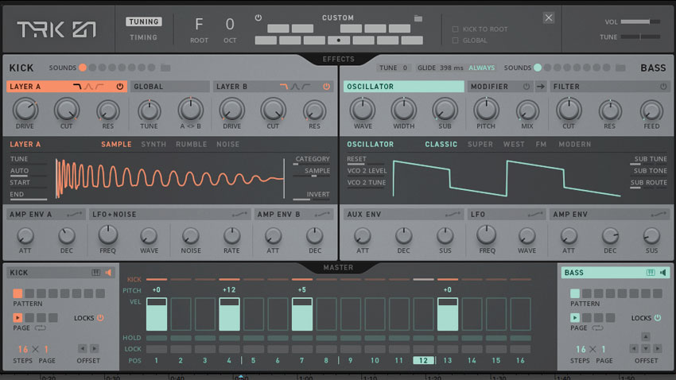The image size is (676, 380).
Task: Click the Kick sounds folder icon
Action: click(165, 68)
